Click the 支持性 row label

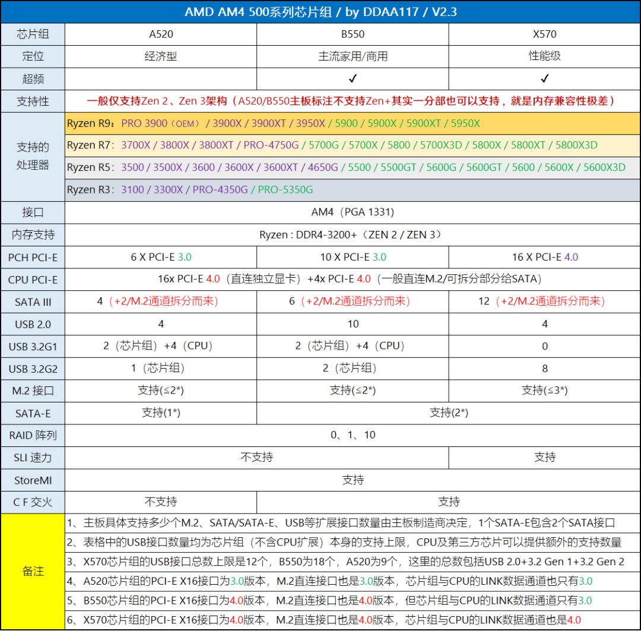click(x=33, y=101)
